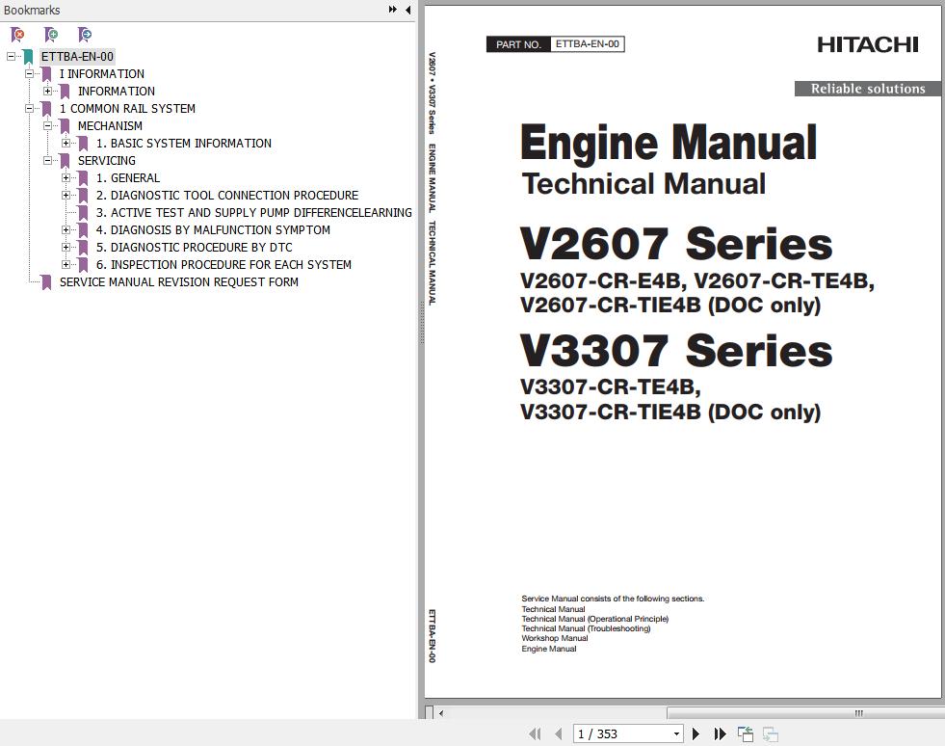Click the Bookmarks panel title
The width and height of the screenshot is (945, 746).
pyautogui.click(x=32, y=11)
